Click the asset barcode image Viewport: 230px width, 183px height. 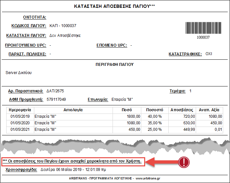(203, 28)
